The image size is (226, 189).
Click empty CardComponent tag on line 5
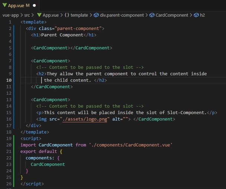pos(71,48)
